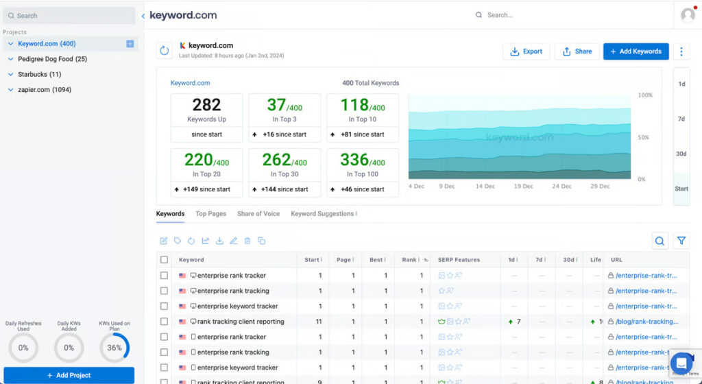Viewport: 702px width, 384px height.
Task: Click the '282 Keywords Up' stat card
Action: (206, 118)
